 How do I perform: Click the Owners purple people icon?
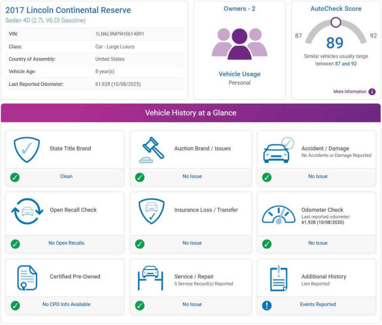coord(239,43)
